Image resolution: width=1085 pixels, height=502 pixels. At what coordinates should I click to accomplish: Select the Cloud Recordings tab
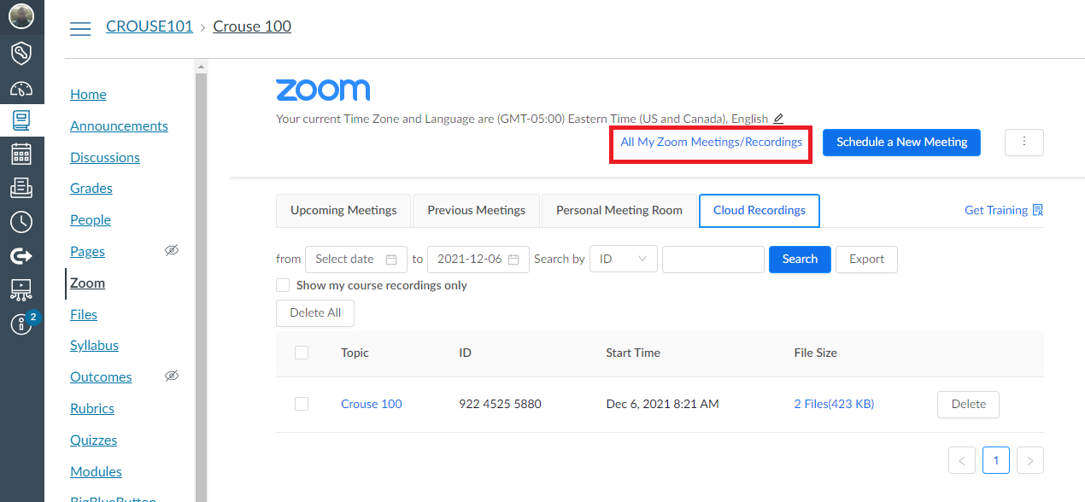[759, 210]
